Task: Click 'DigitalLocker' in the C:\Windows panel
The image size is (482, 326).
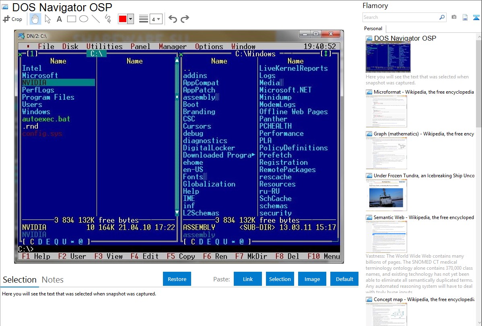Action: click(x=209, y=148)
